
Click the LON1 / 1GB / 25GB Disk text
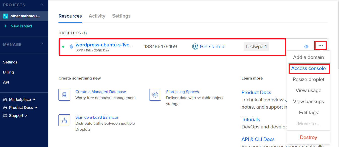pos(93,50)
